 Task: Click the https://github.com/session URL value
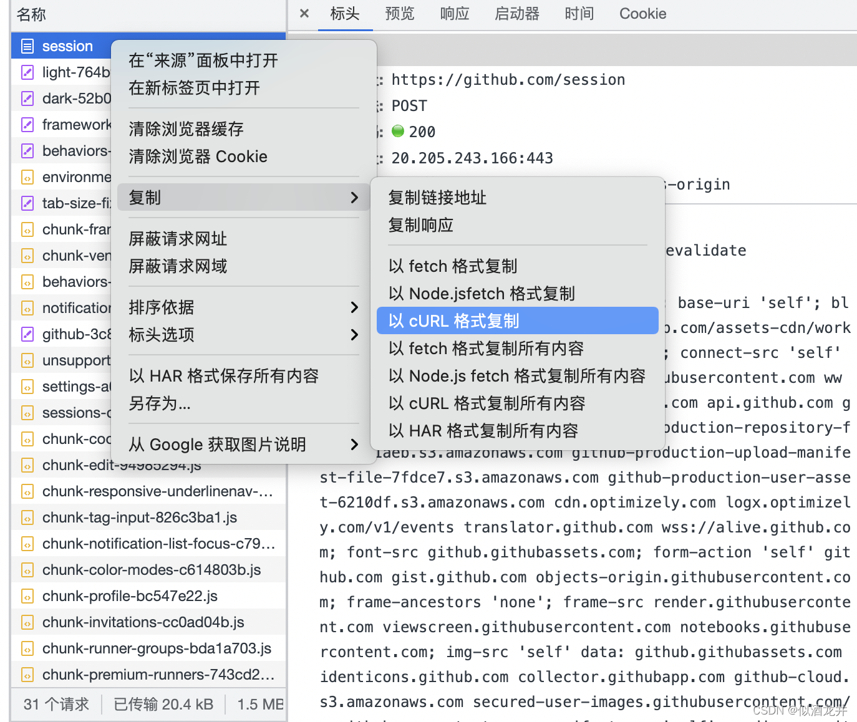click(508, 80)
